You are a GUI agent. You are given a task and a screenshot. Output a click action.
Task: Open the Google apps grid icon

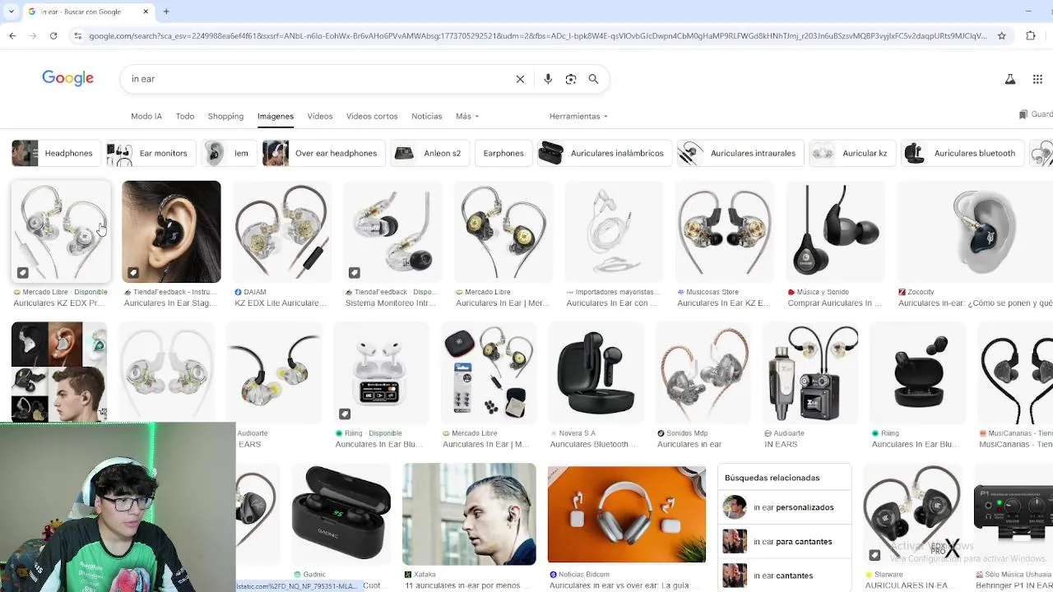1037,79
